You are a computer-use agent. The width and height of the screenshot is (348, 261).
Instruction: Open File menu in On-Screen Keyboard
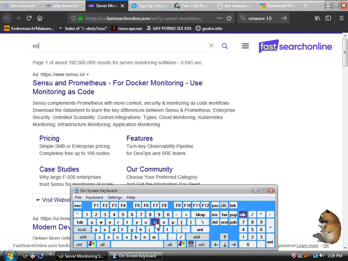click(x=78, y=197)
